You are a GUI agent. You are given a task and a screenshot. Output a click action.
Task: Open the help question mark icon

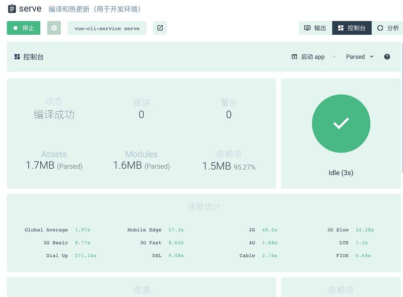(x=387, y=56)
